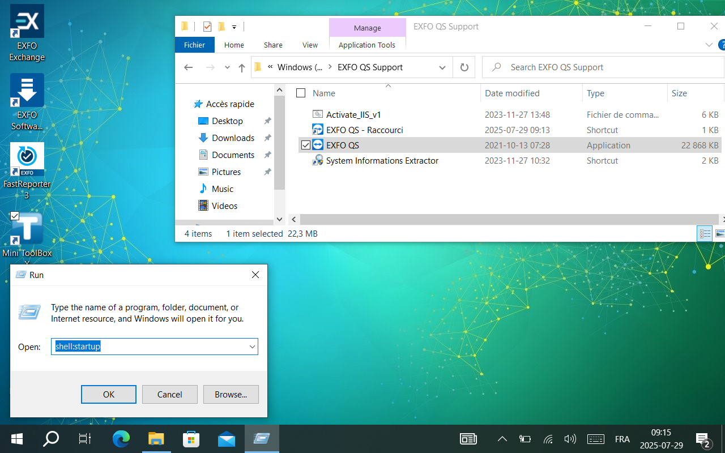Click the file list horizontal scrollbar
725x453 pixels.
point(509,219)
